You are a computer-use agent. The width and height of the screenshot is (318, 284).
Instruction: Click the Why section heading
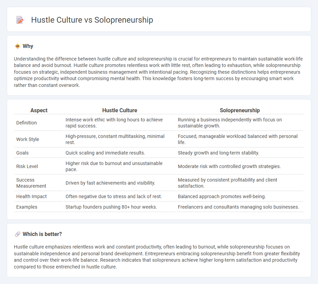[28, 46]
